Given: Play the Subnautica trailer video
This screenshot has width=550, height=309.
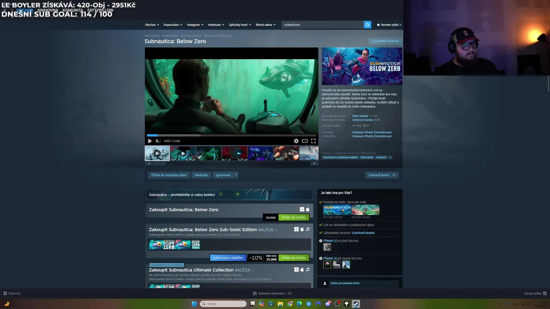Looking at the screenshot, I should [150, 141].
